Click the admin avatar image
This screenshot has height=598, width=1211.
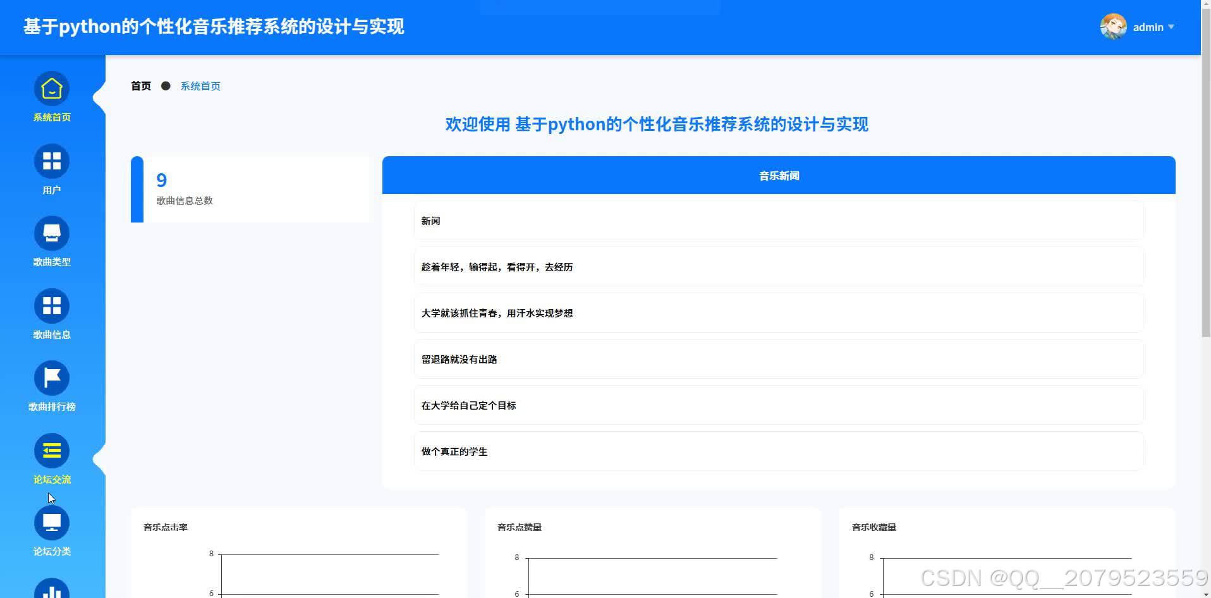click(1113, 26)
